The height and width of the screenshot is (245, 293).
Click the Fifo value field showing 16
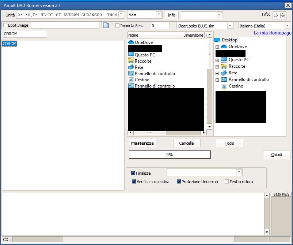(x=277, y=15)
